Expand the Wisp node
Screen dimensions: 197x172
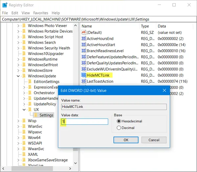pos(18,121)
